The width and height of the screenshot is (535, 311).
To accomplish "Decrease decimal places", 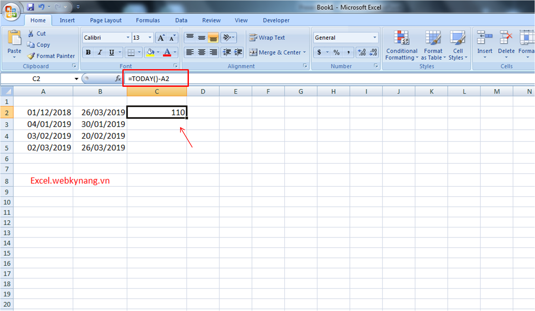I will [x=373, y=52].
